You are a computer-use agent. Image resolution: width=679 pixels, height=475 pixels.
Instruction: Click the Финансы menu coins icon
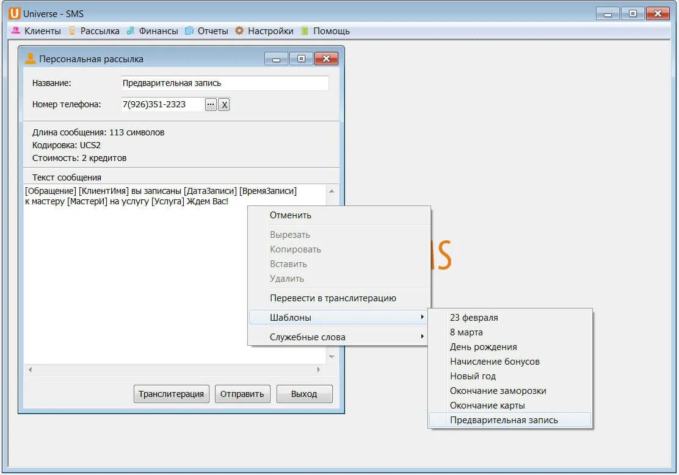(x=130, y=30)
